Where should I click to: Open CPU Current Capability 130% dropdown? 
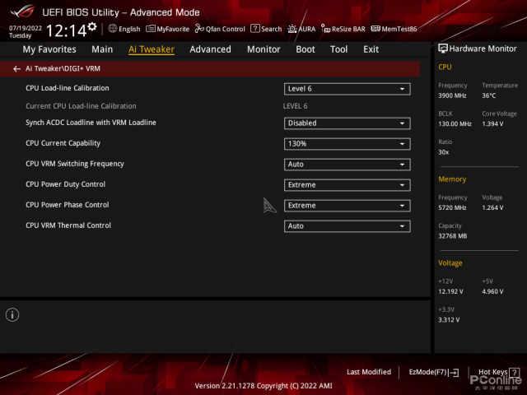coord(347,144)
